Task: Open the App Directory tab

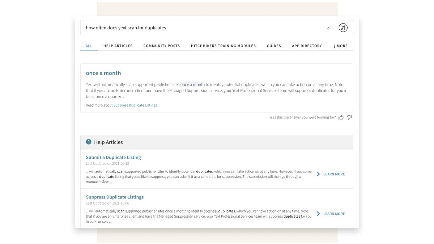Action: click(307, 46)
